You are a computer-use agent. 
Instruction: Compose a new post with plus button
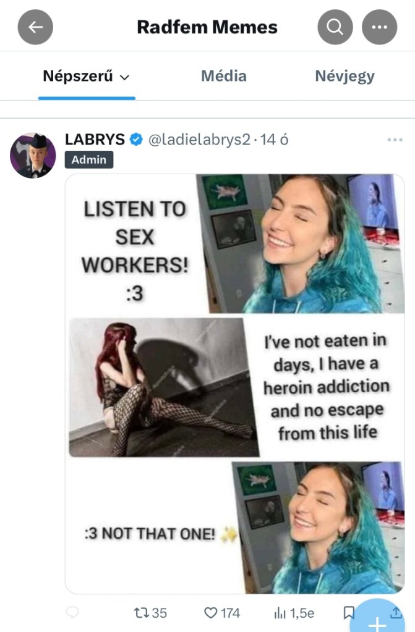[377, 618]
